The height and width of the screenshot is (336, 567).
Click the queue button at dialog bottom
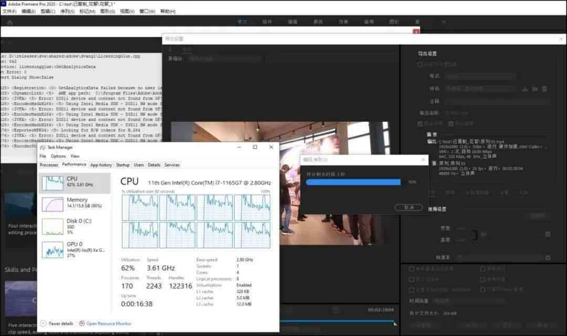[x=474, y=325]
